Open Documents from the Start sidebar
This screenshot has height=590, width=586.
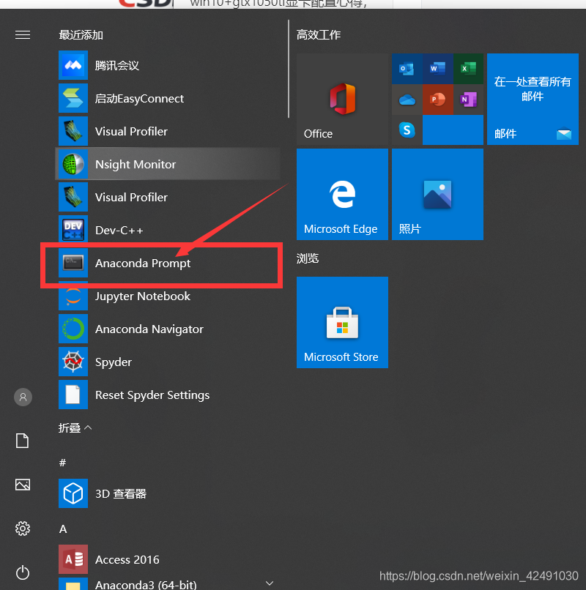23,441
